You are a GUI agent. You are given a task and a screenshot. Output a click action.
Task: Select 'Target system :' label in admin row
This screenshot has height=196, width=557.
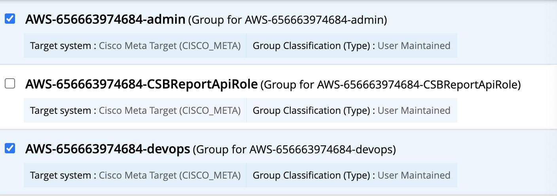click(63, 46)
